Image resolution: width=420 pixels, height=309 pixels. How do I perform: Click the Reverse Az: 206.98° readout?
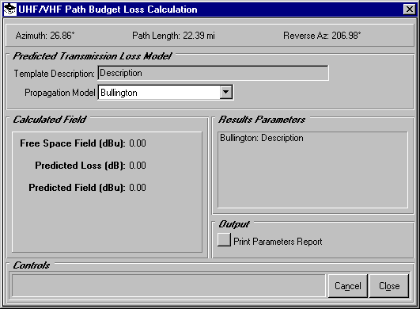pos(322,36)
